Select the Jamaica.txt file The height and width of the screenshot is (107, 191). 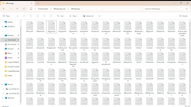click(29, 89)
